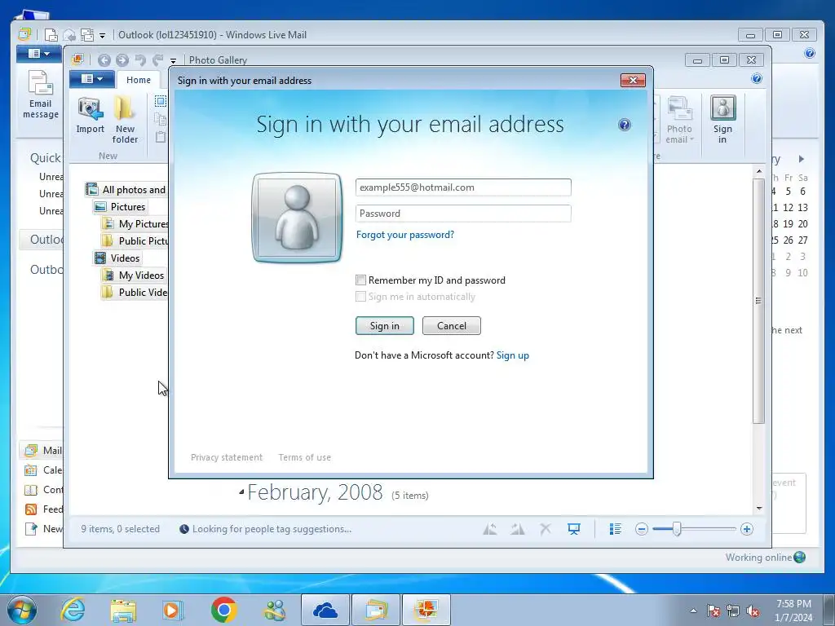This screenshot has width=835, height=626.
Task: Check Remember my ID and password
Action: tap(360, 280)
